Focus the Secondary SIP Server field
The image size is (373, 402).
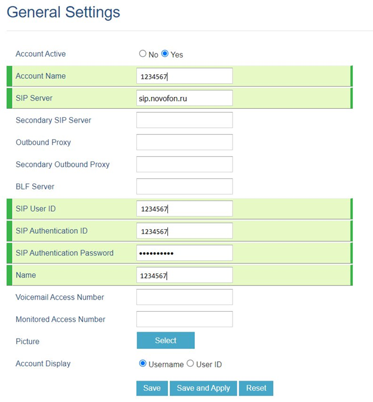click(184, 120)
